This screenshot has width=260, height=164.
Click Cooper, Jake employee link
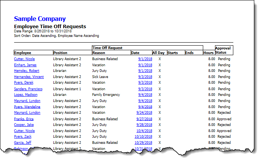coord(24,125)
